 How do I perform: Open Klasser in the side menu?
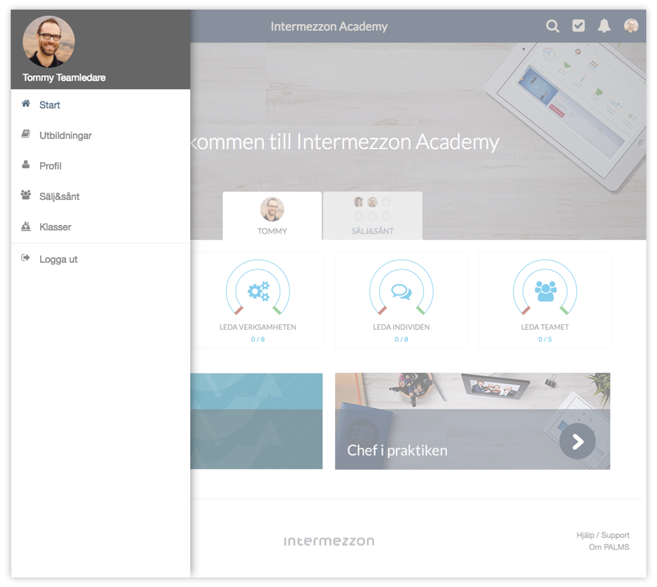(100, 227)
